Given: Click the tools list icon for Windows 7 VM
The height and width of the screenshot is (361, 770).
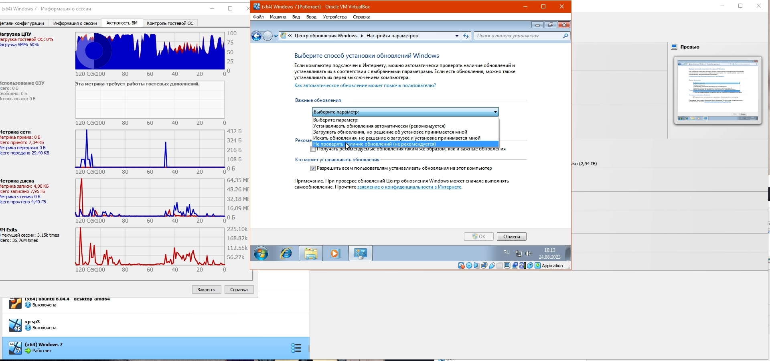Looking at the screenshot, I should pyautogui.click(x=296, y=348).
